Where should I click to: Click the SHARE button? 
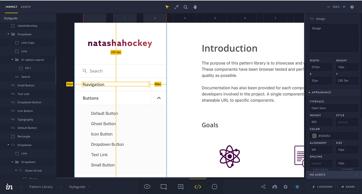tap(348, 186)
